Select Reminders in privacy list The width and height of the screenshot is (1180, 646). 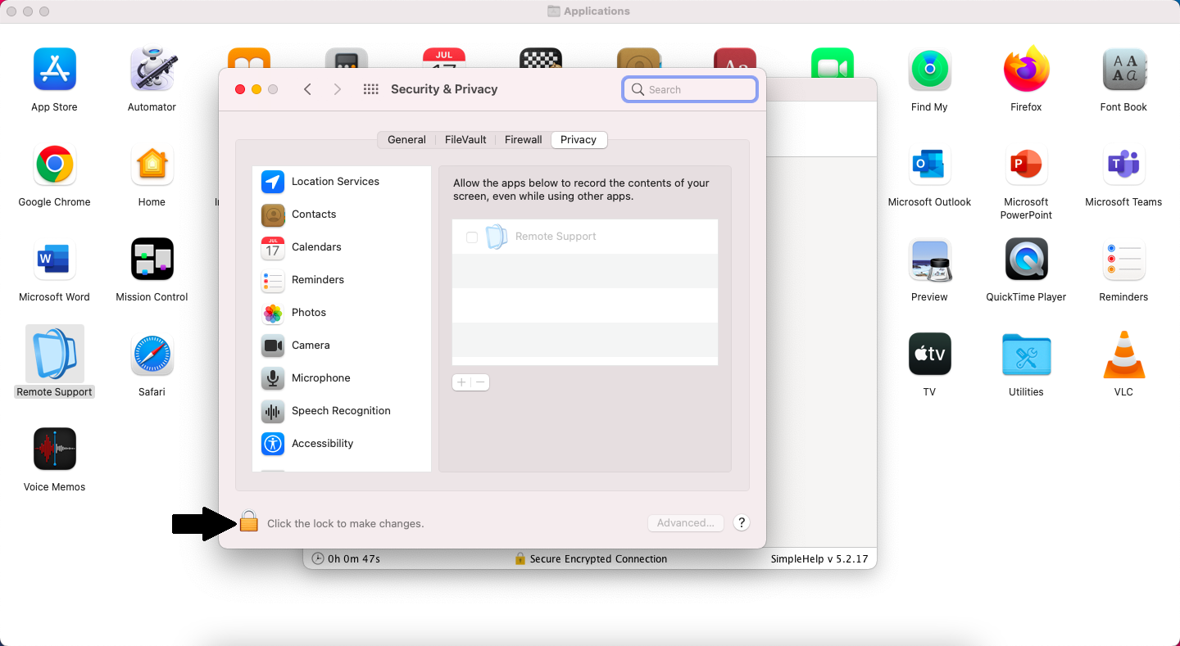(x=342, y=280)
